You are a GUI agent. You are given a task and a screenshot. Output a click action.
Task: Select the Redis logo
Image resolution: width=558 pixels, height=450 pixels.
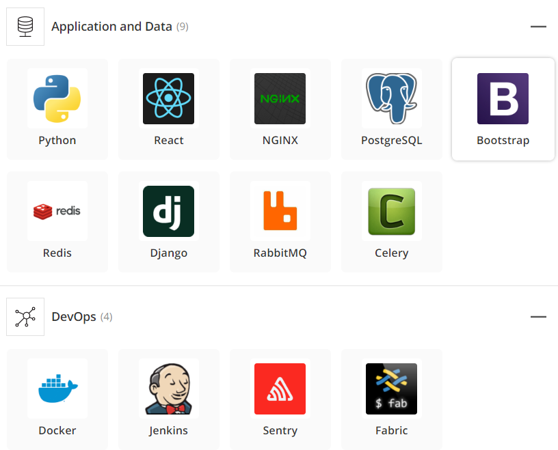(x=57, y=211)
